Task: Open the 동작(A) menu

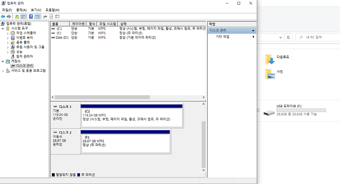Action: [22, 10]
